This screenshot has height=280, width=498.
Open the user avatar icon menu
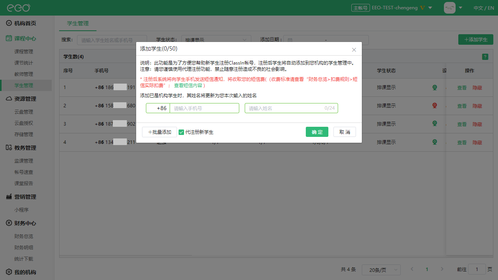point(450,8)
